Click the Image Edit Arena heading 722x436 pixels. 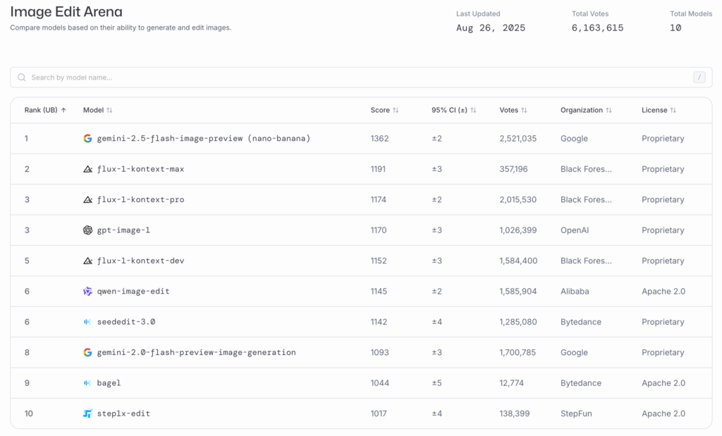pyautogui.click(x=66, y=11)
